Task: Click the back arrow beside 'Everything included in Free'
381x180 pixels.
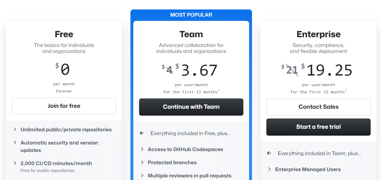Action: [142, 133]
